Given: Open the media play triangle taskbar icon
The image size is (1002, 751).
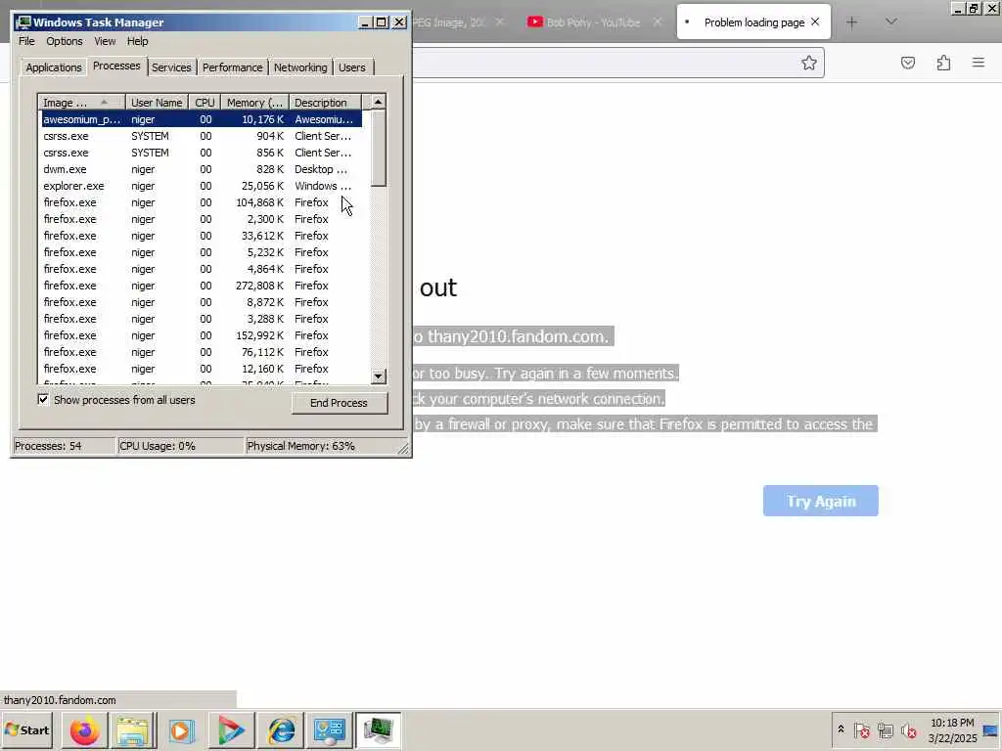Looking at the screenshot, I should (x=231, y=730).
